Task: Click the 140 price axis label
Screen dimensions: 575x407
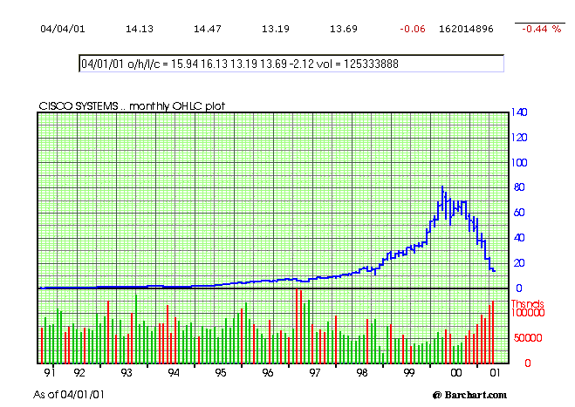Action: (x=519, y=112)
